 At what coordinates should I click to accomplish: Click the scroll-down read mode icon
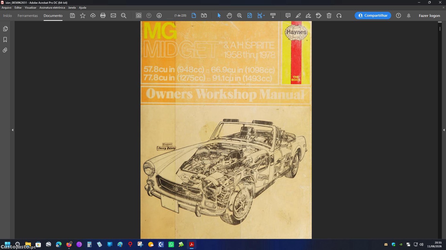click(x=273, y=15)
